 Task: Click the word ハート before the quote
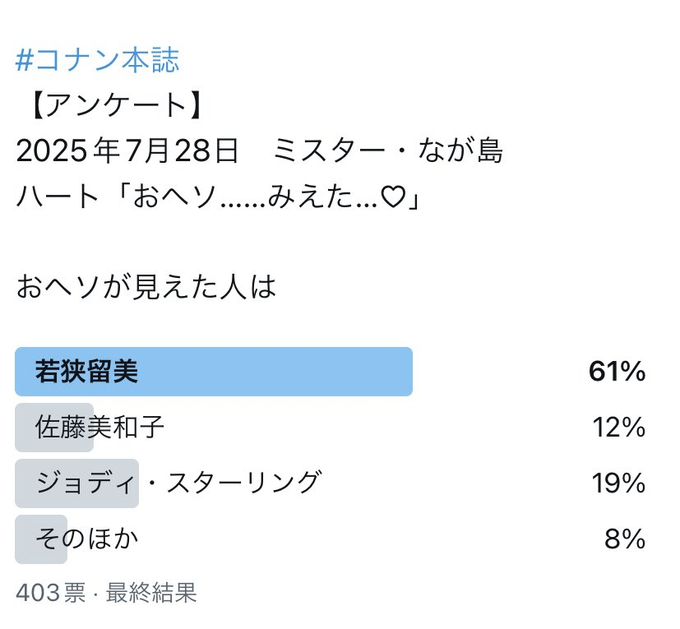58,197
